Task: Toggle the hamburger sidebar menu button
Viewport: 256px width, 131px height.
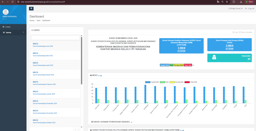Action: click(x=31, y=9)
